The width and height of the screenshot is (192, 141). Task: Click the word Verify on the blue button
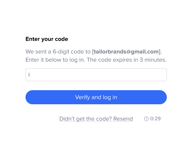click(x=83, y=97)
